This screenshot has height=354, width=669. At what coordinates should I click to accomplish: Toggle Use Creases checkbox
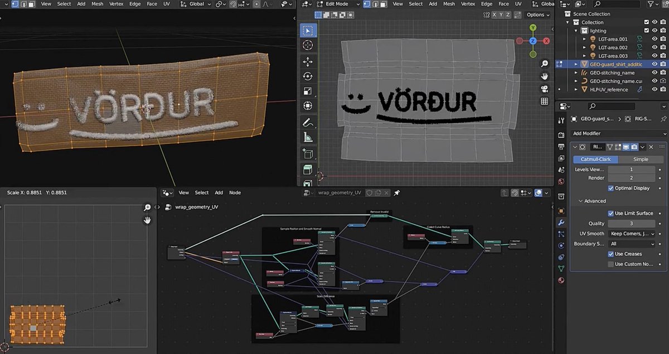click(x=611, y=254)
